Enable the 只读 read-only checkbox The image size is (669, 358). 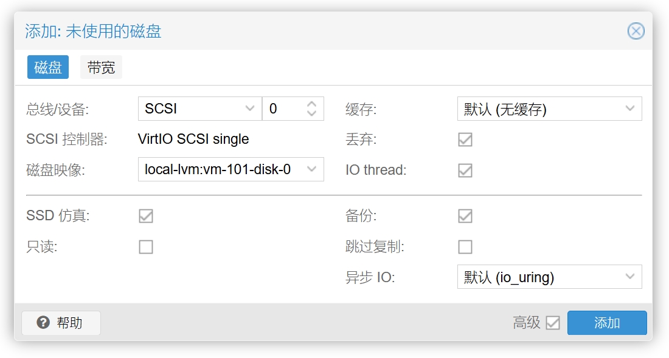click(146, 247)
